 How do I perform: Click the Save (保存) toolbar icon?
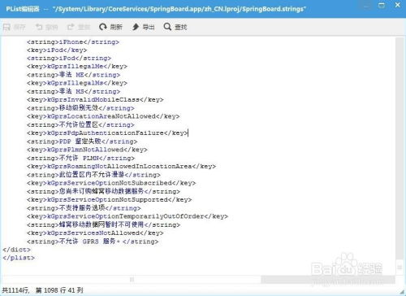[x=6, y=27]
